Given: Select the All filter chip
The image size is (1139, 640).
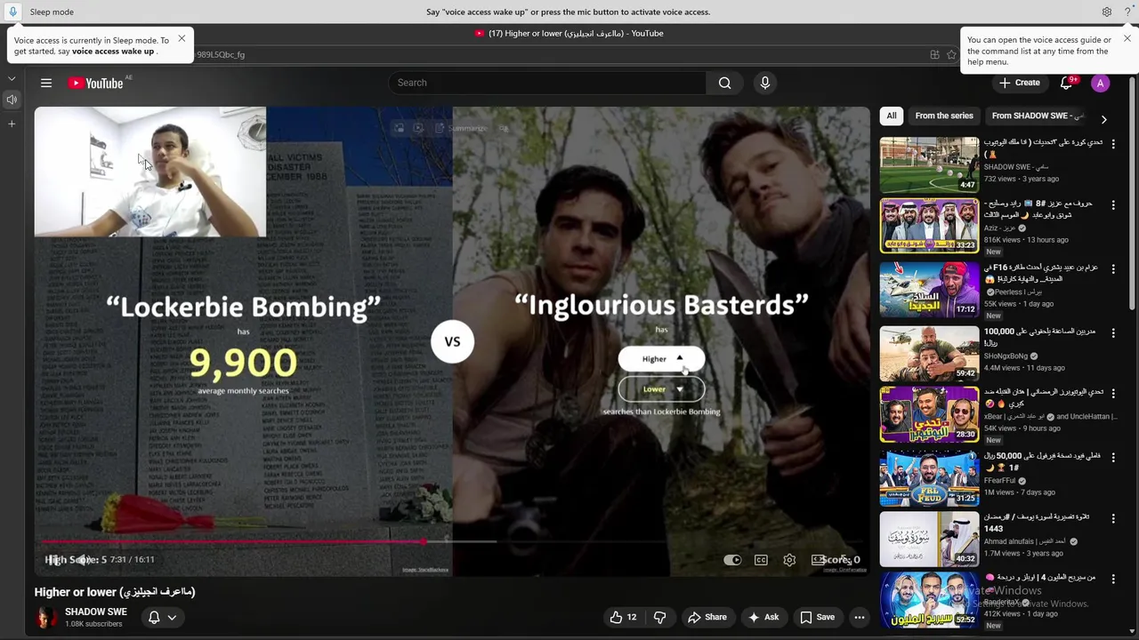Looking at the screenshot, I should click(x=891, y=116).
